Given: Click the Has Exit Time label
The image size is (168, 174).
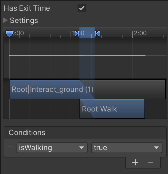Looking at the screenshot, I should 27,8.
